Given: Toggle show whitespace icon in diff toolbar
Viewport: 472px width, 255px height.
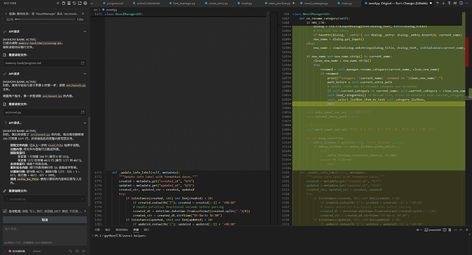Looking at the screenshot, I should [x=449, y=3].
